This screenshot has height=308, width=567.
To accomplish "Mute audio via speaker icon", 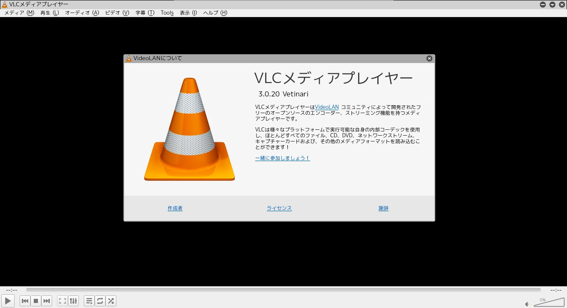I will click(527, 304).
